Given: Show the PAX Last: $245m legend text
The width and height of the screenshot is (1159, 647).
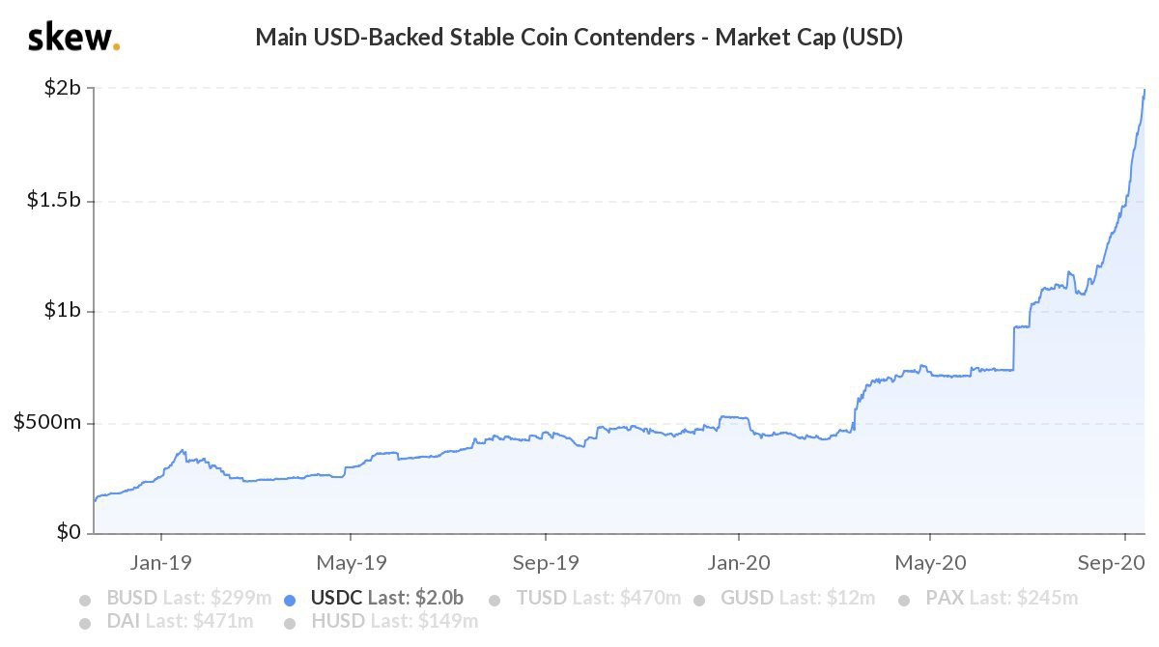Looking at the screenshot, I should pyautogui.click(x=1002, y=599).
